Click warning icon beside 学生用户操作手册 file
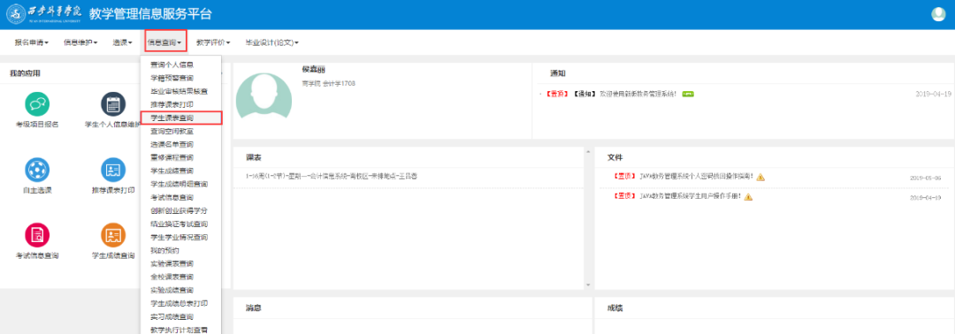The height and width of the screenshot is (334, 955). pos(749,196)
